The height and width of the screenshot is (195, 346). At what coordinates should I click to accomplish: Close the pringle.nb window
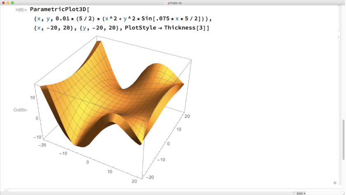[3, 2]
